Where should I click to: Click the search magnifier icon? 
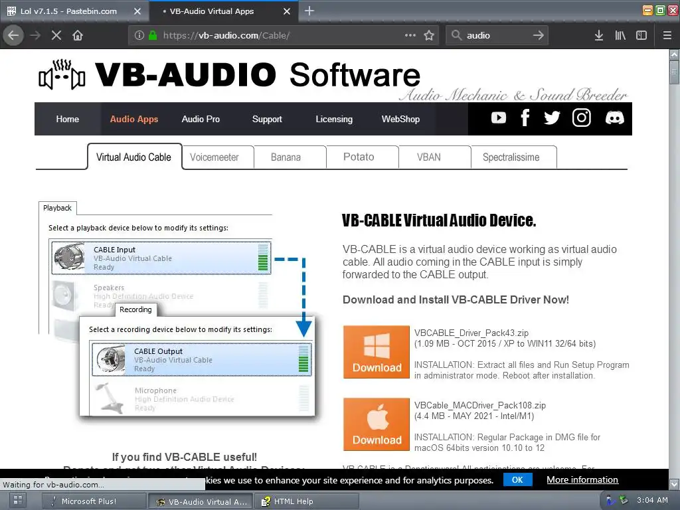pos(456,35)
